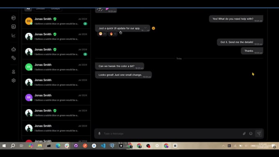Open Microsoft Edge from the taskbar
Viewport: 279px width, 157px height.
click(x=58, y=146)
